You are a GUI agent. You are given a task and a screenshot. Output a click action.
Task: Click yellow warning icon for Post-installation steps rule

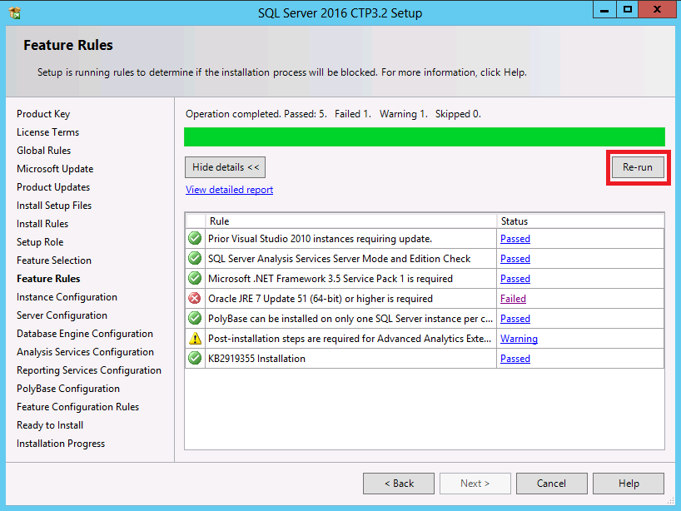point(195,338)
